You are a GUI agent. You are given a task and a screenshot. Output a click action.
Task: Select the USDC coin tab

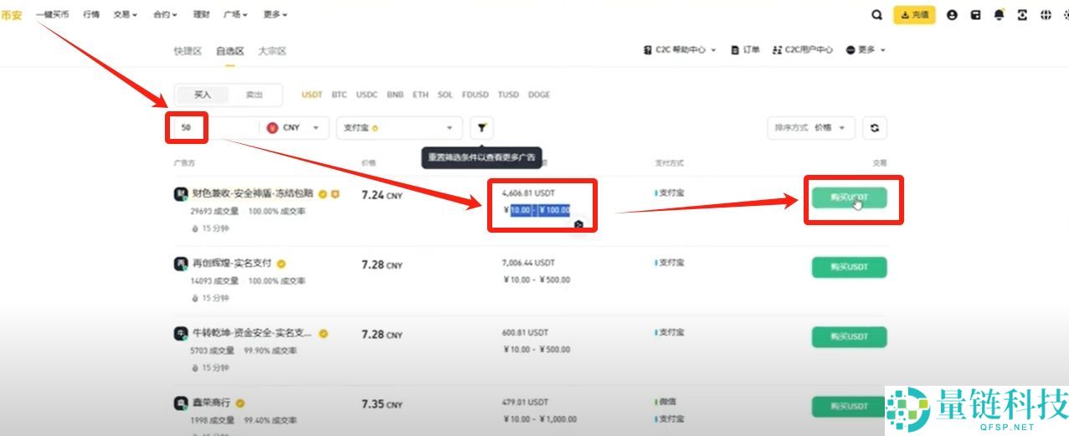click(x=367, y=95)
